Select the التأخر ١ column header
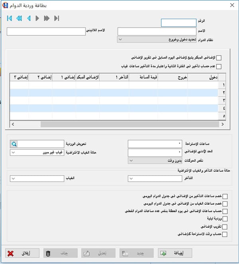Screen dimensions: 239x264 pyautogui.click(x=114, y=77)
